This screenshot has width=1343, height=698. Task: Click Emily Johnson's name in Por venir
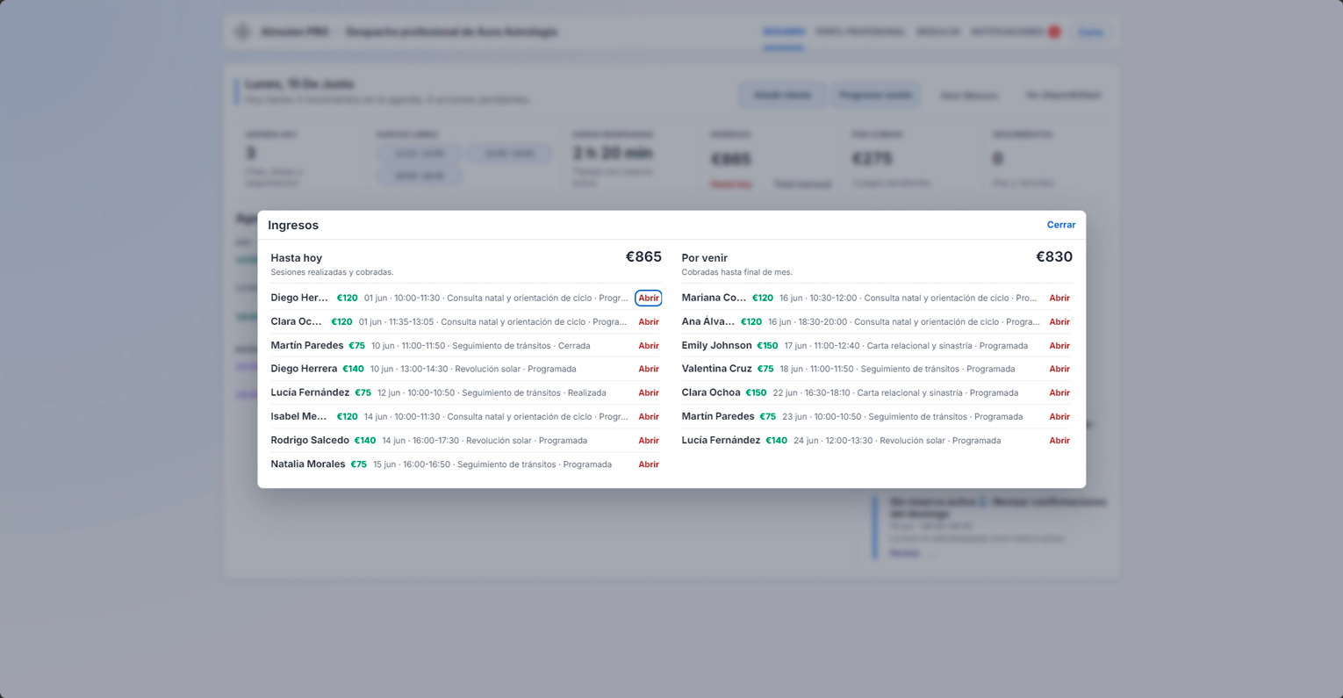716,346
